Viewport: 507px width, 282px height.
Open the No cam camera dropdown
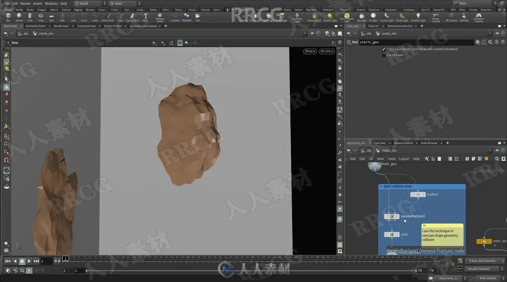click(x=326, y=51)
